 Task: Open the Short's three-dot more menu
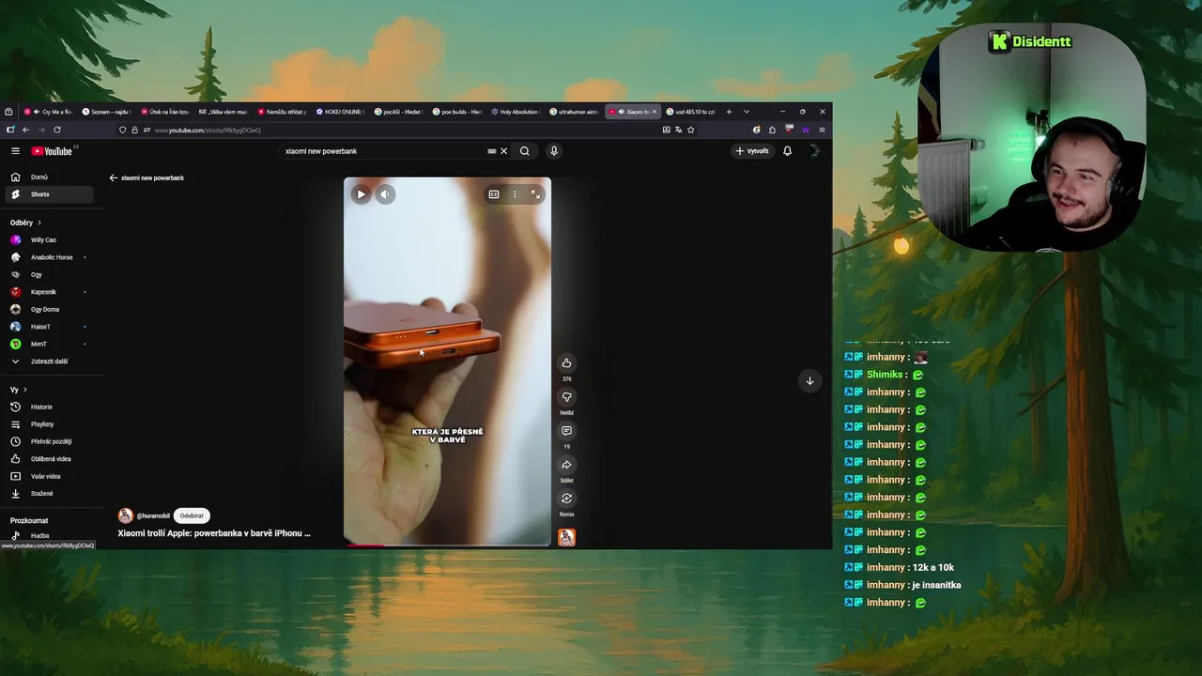(514, 194)
